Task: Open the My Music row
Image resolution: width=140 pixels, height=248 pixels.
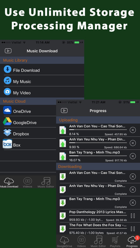Action: [42, 81]
